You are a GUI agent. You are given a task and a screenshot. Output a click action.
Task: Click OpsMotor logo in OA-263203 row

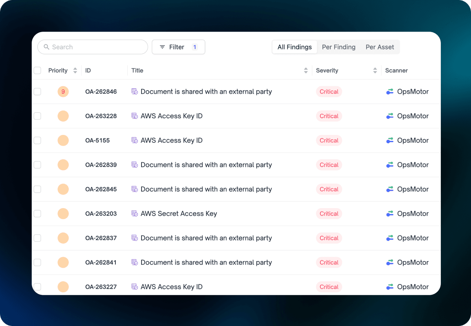pos(390,214)
